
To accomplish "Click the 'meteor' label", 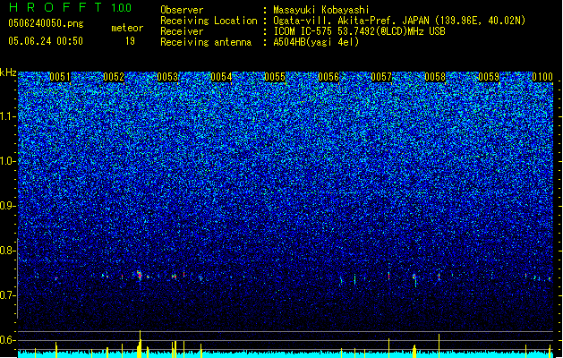I will click(x=127, y=28).
